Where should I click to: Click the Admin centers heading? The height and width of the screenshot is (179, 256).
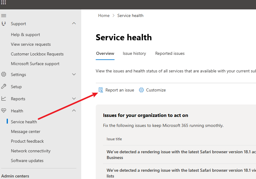(15, 176)
